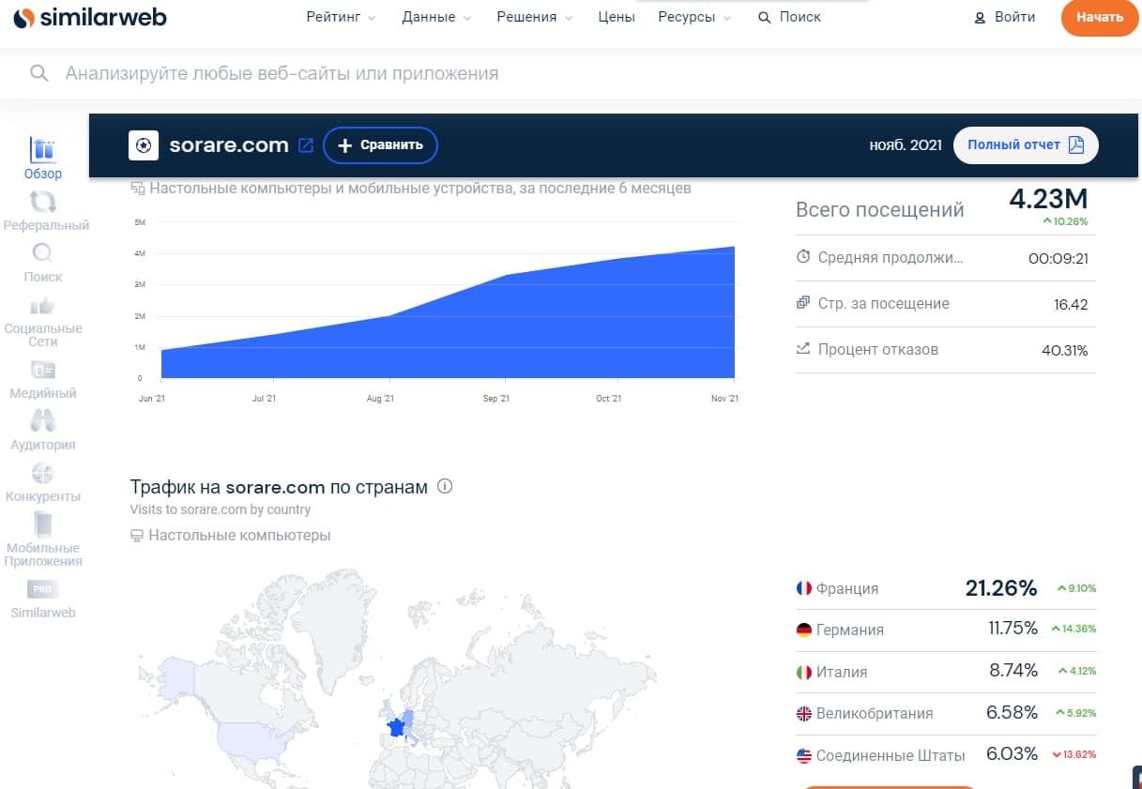Screen dimensions: 1142x789
Task: Click the Италия country label
Action: [842, 673]
